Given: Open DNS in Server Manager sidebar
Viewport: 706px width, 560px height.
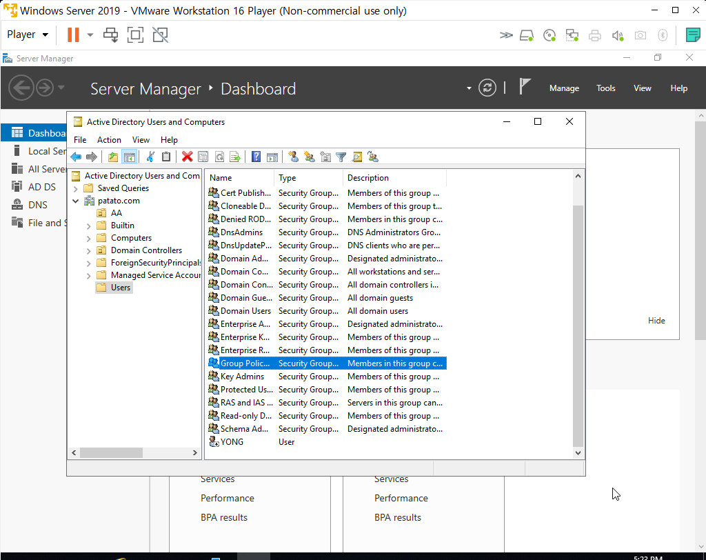Looking at the screenshot, I should coord(38,205).
